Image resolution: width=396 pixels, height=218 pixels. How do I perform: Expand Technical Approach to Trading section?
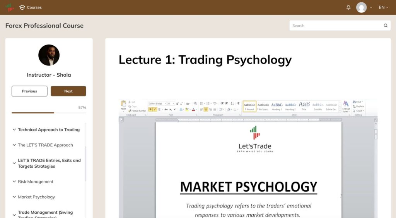(46, 130)
